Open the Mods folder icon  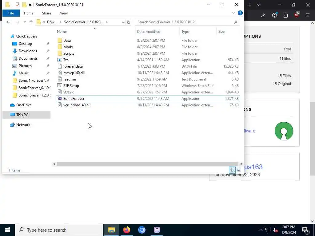pos(60,47)
